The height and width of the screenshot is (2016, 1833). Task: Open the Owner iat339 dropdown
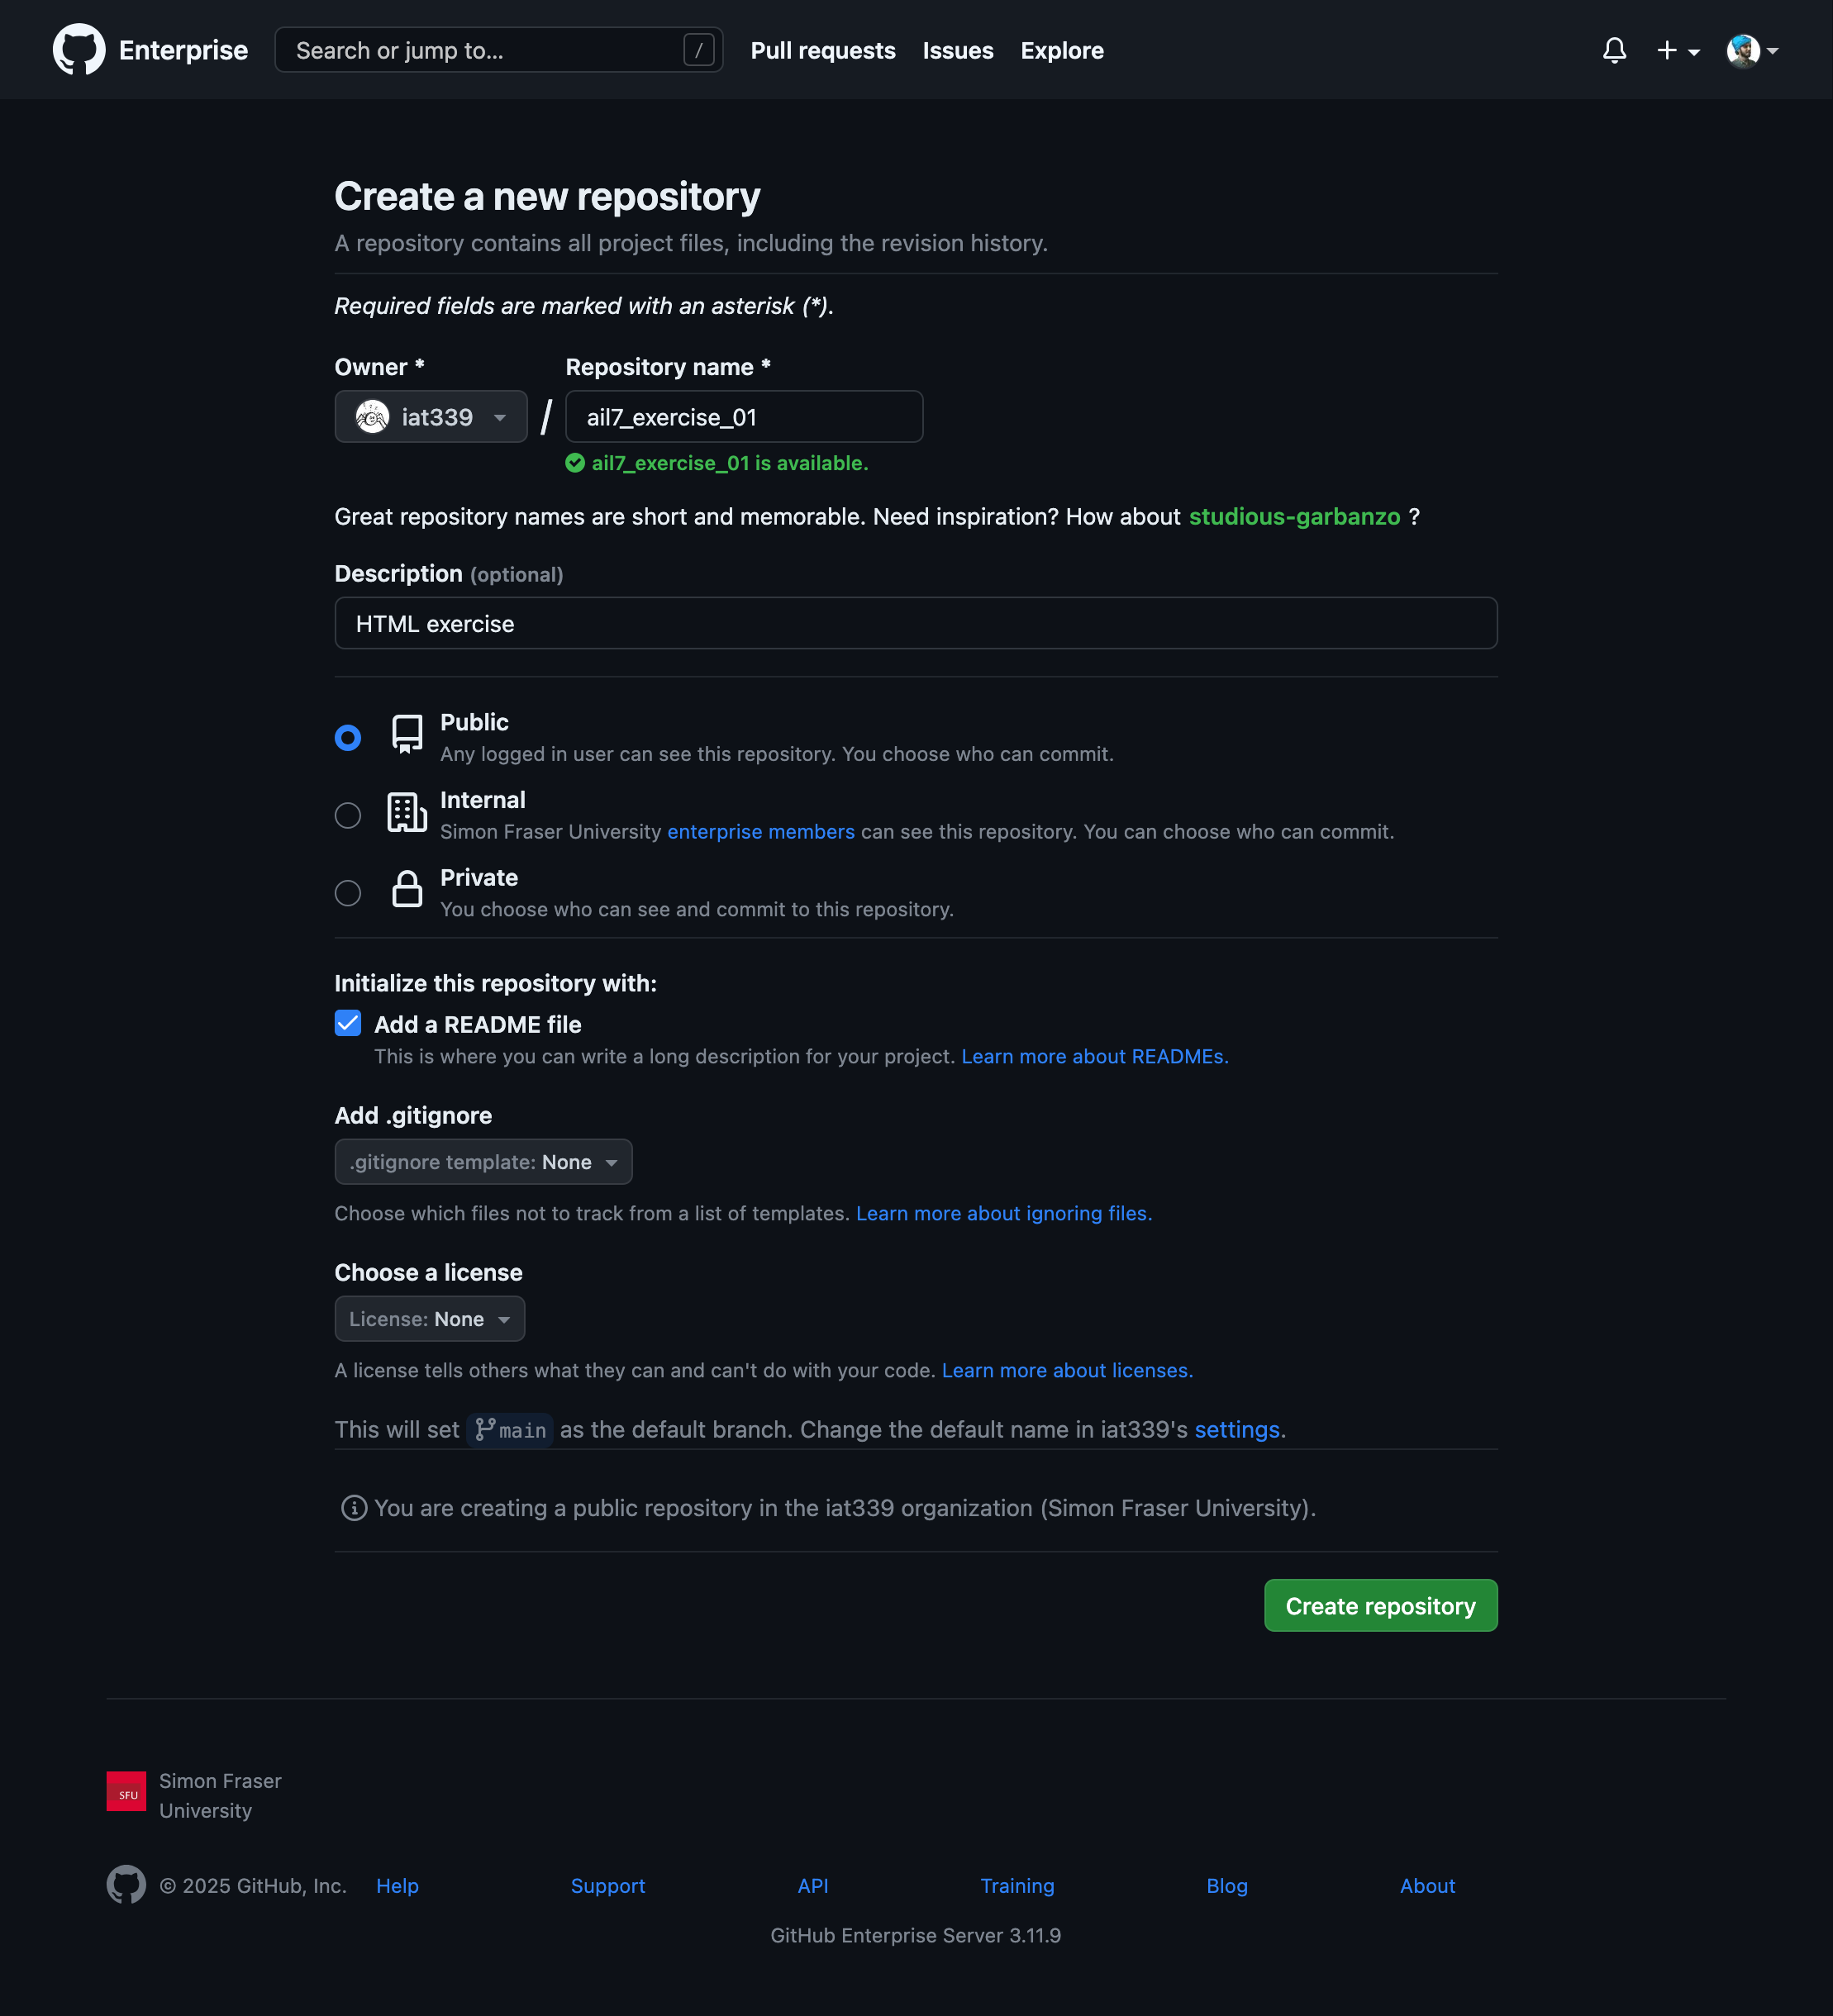pyautogui.click(x=430, y=417)
